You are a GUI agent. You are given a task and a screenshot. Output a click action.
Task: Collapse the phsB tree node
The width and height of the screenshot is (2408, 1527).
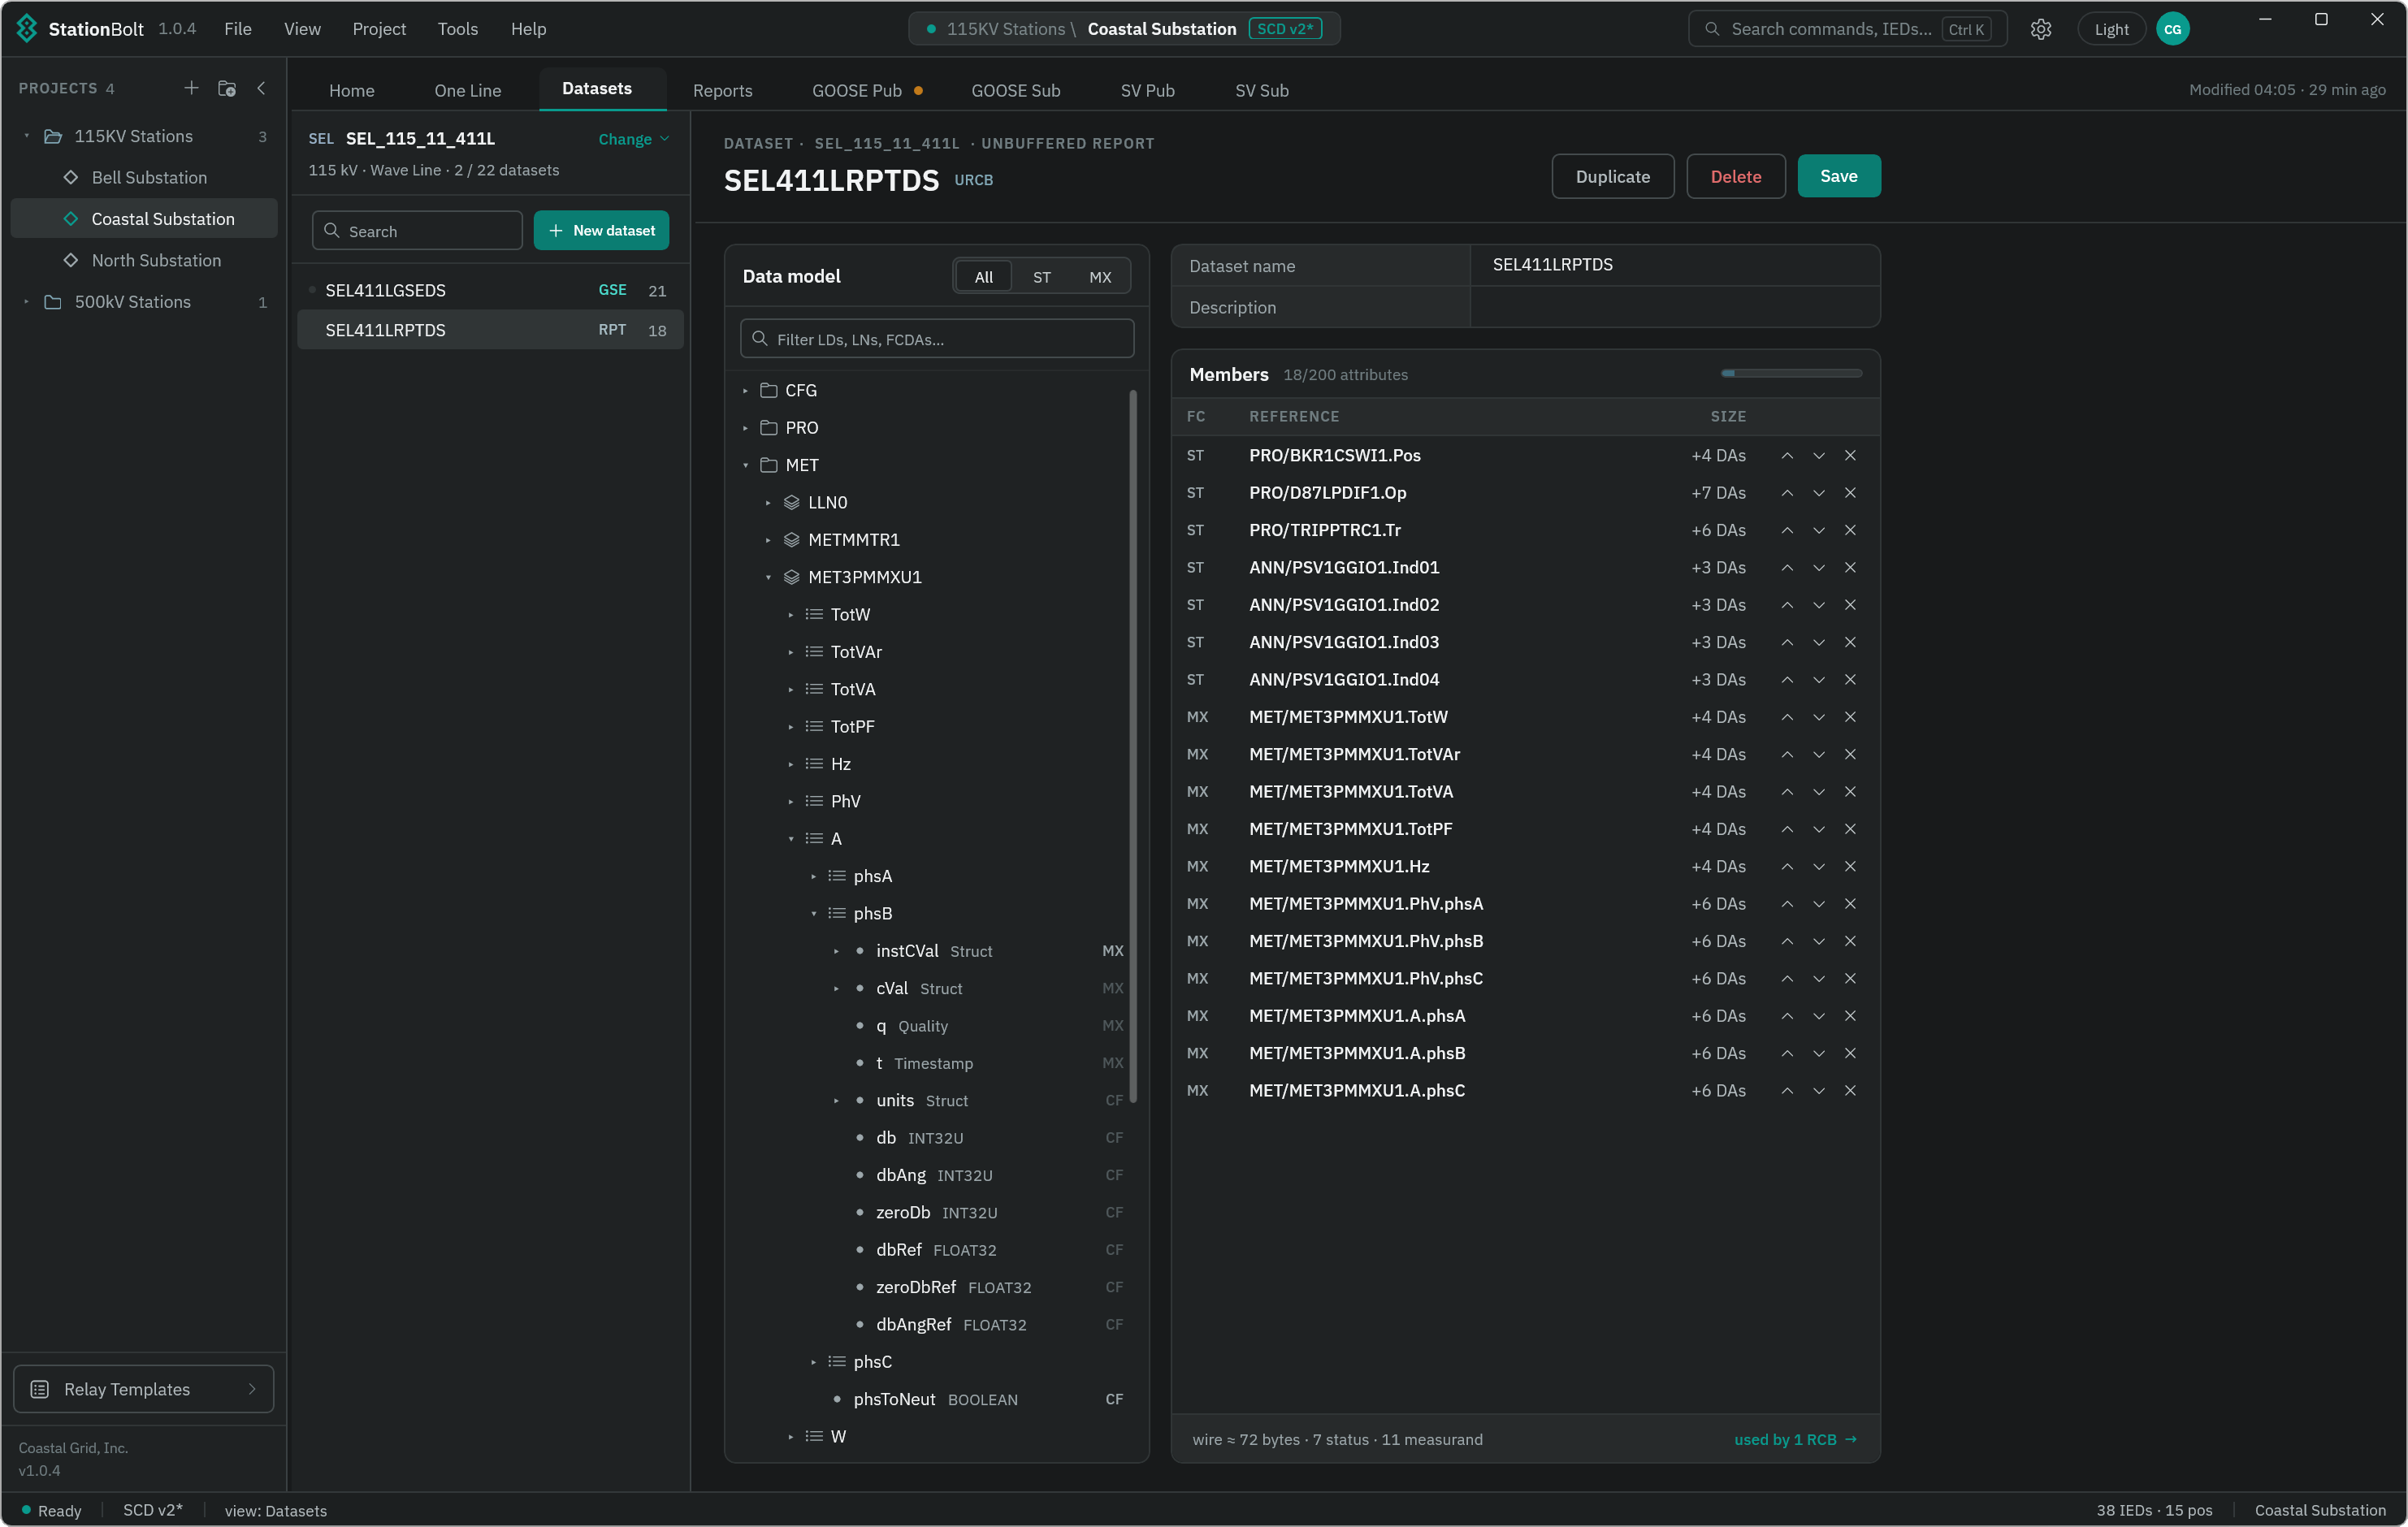(x=813, y=914)
